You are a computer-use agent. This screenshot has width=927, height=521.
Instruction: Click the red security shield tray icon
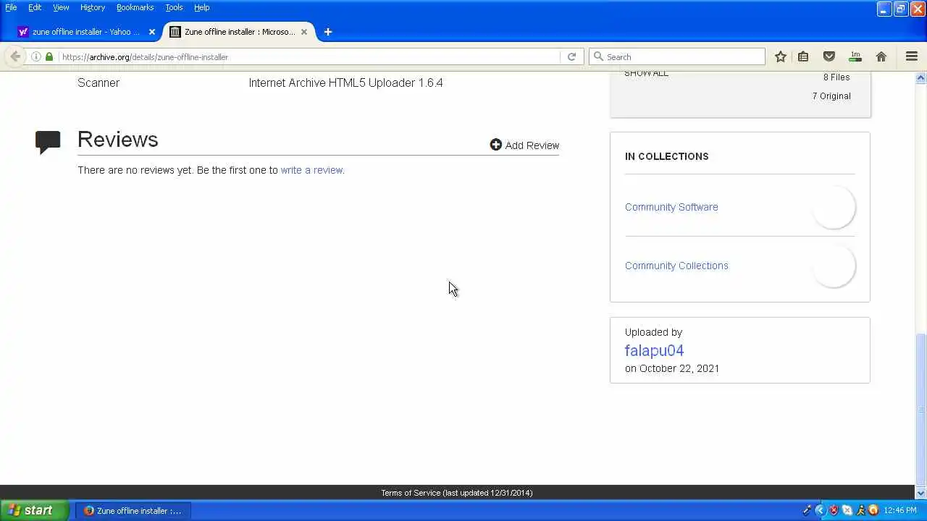834,510
